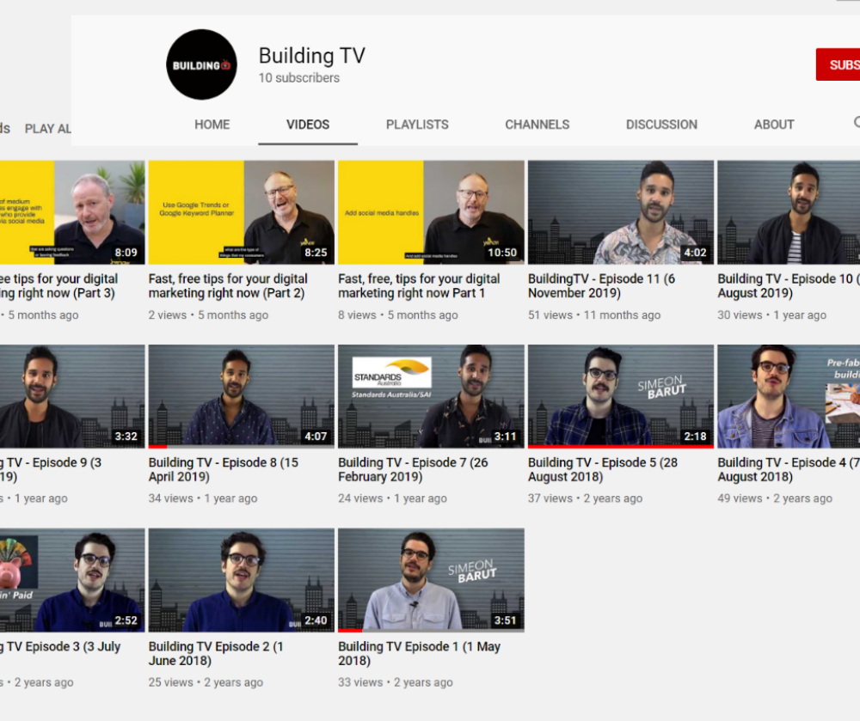Play the Episode 3 piggy bank thumbnail

72,580
